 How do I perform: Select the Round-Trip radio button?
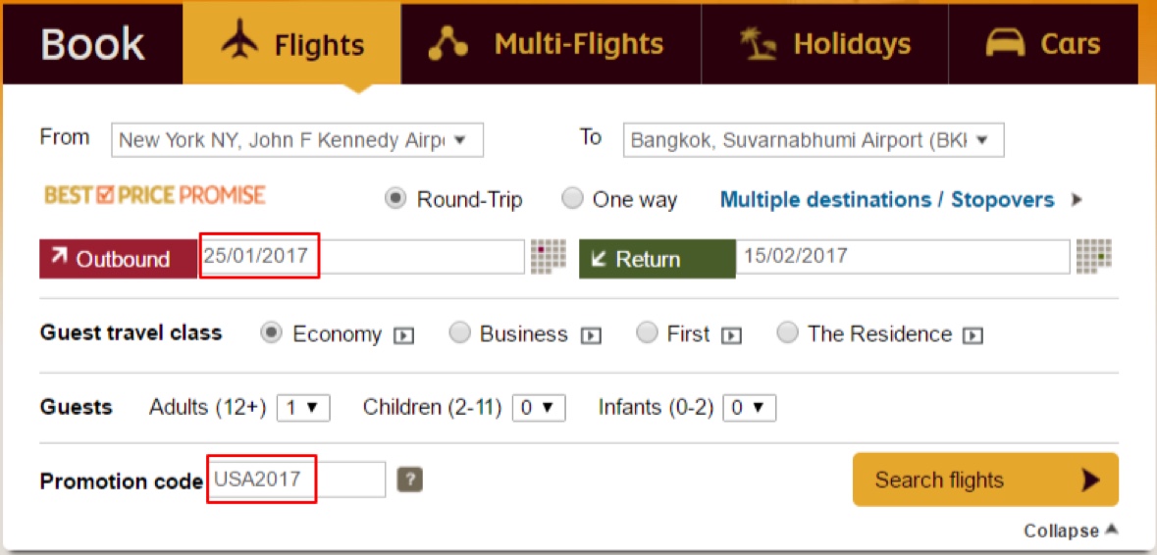[x=395, y=199]
